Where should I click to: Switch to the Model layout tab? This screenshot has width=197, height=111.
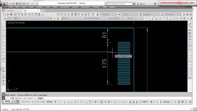(x=7, y=101)
